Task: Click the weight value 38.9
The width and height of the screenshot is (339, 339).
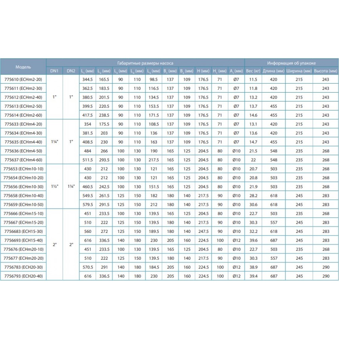Action: click(253, 267)
